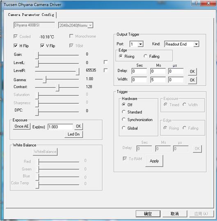Click the help question mark icon
The height and width of the screenshot is (221, 217).
196,3
